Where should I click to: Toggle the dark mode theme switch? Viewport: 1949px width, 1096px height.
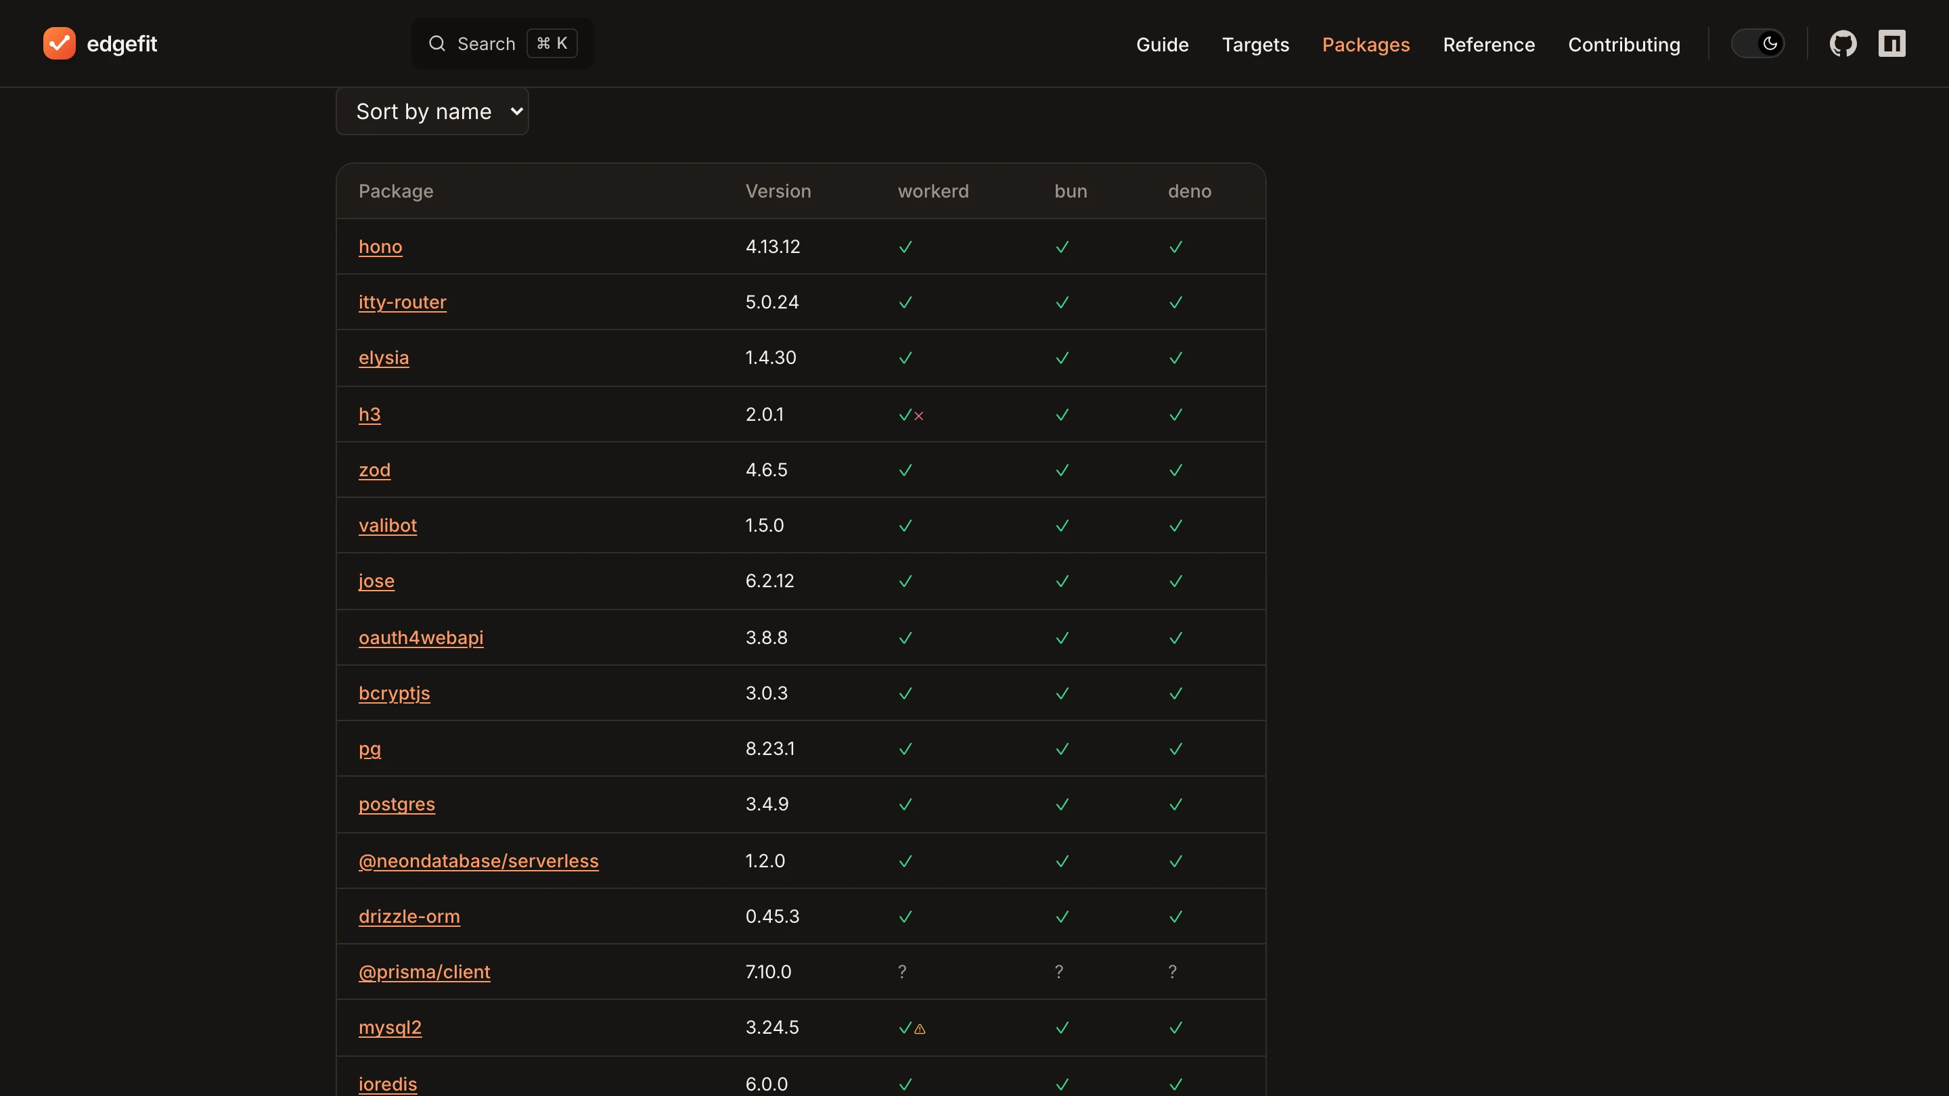[x=1757, y=43]
